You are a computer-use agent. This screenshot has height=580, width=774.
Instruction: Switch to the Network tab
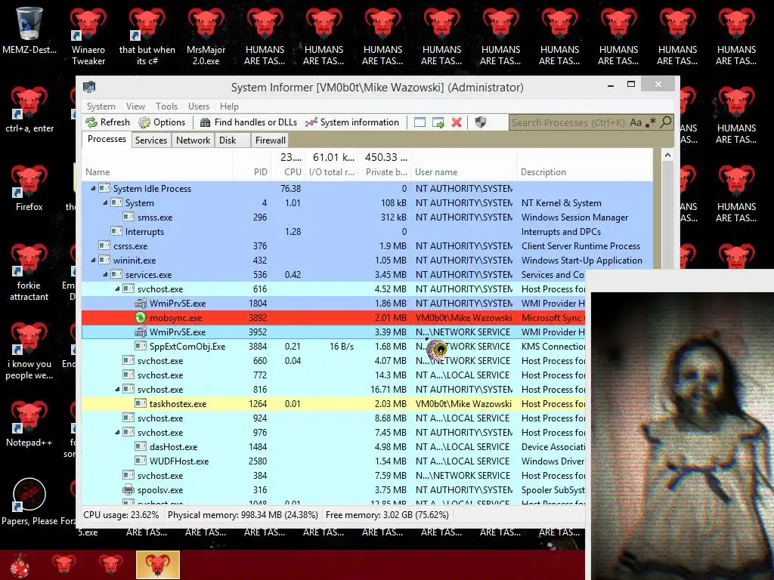tap(193, 140)
